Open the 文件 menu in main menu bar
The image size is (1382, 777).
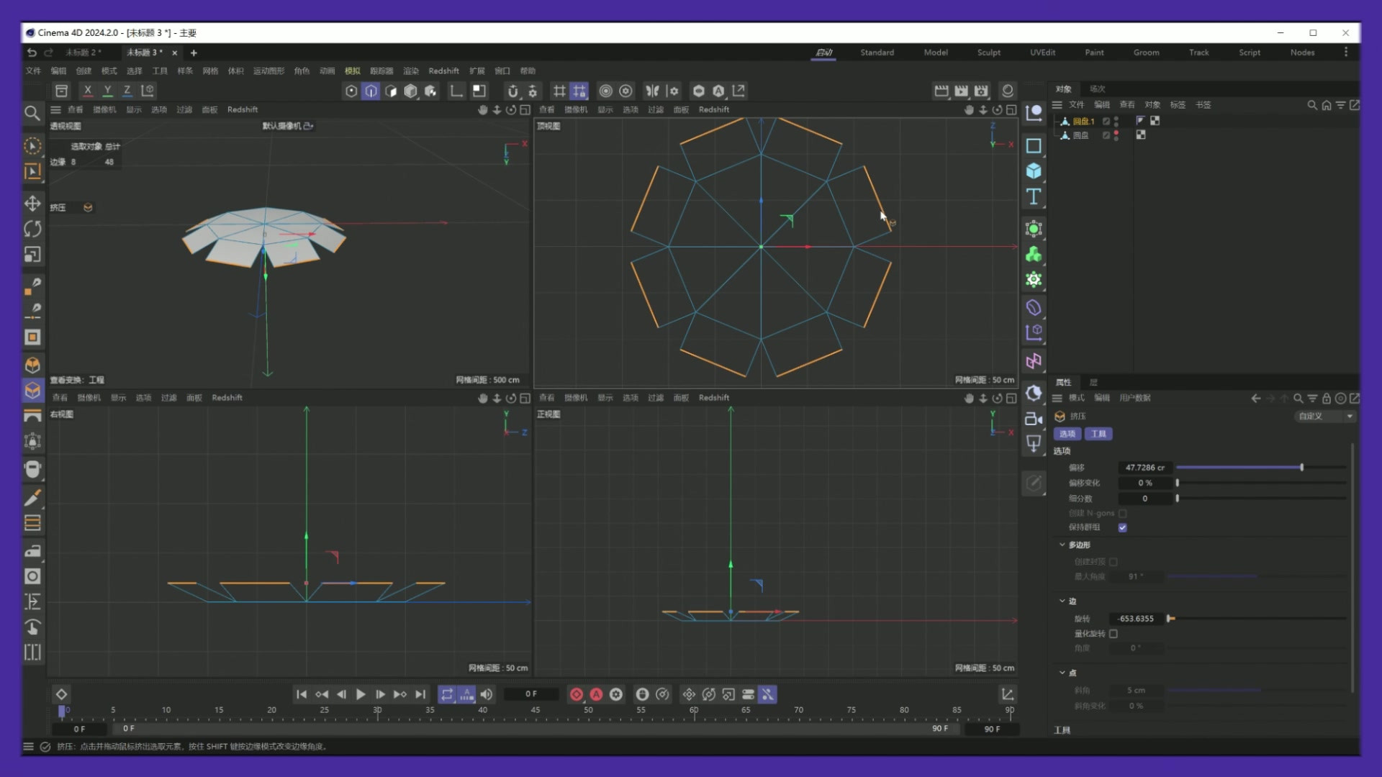click(x=34, y=71)
